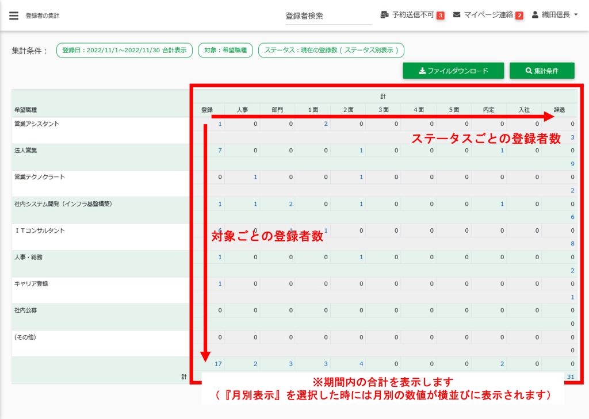Type in the 登録者検索 search field
The width and height of the screenshot is (589, 419).
tap(328, 16)
